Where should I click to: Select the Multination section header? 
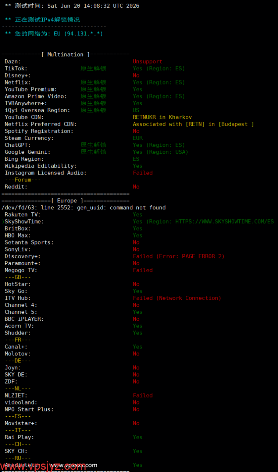coord(65,55)
